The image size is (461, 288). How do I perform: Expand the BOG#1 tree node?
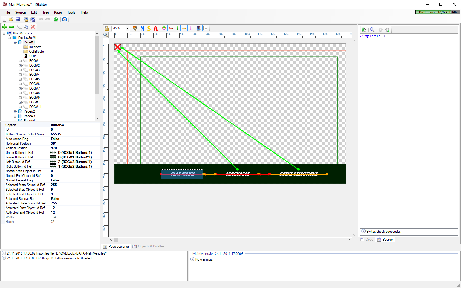[20, 61]
